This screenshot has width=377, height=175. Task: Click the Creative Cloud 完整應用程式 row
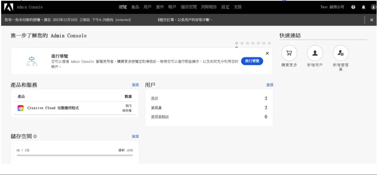click(75, 108)
